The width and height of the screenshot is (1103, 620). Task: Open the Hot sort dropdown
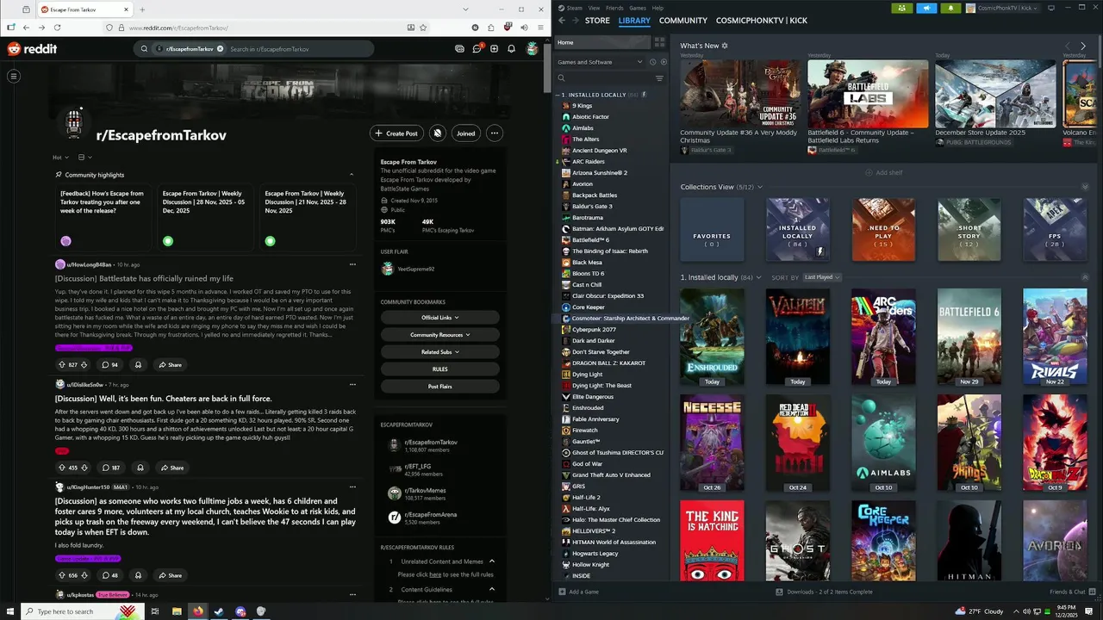(60, 158)
